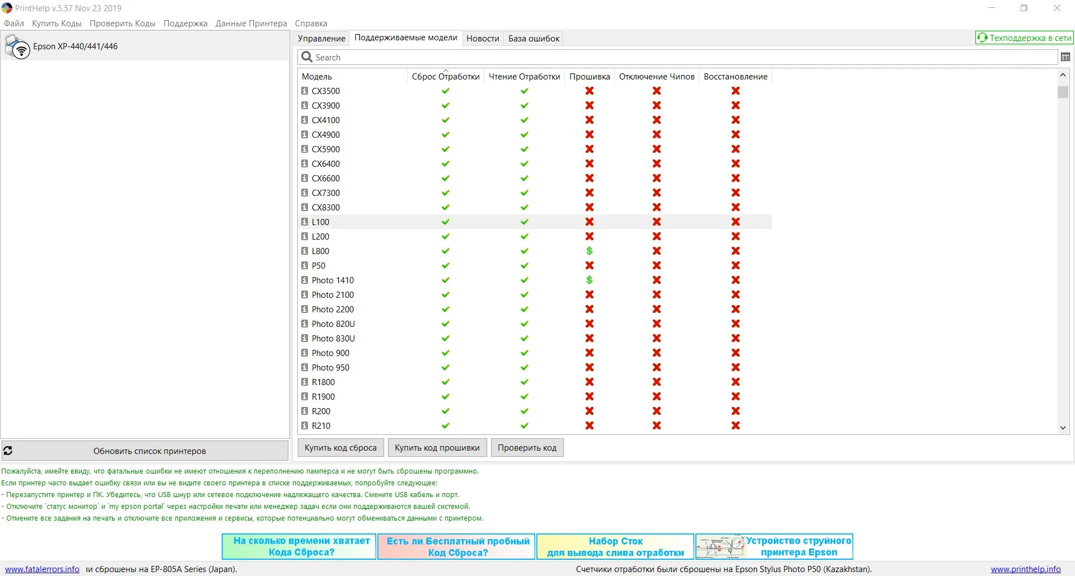The height and width of the screenshot is (576, 1075).
Task: Open the Купить Коды menu
Action: point(57,24)
